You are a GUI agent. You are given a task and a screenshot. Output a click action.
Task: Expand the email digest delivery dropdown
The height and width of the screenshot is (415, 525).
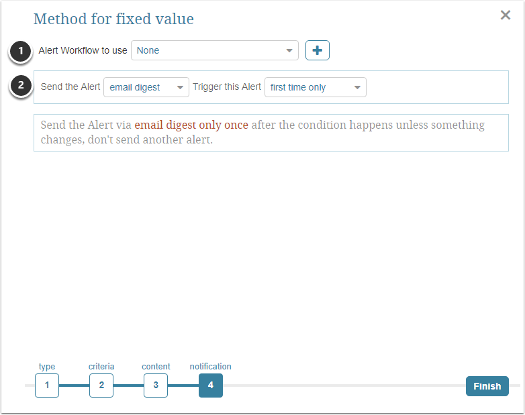146,87
